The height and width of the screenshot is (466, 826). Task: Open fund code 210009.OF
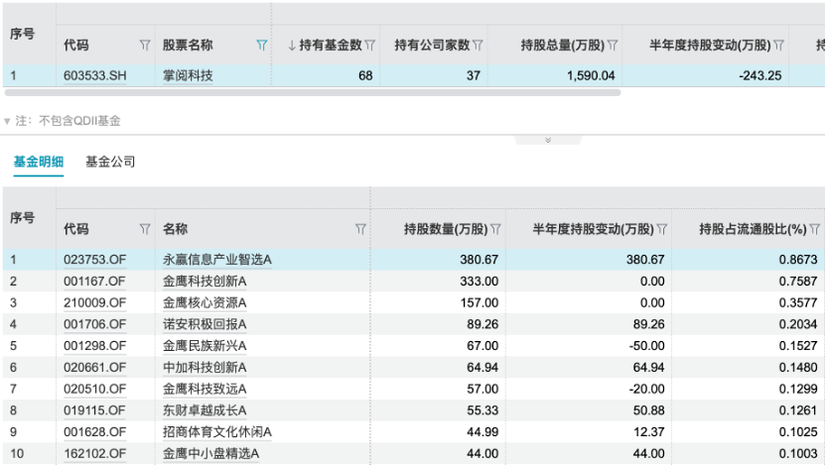[x=95, y=302]
